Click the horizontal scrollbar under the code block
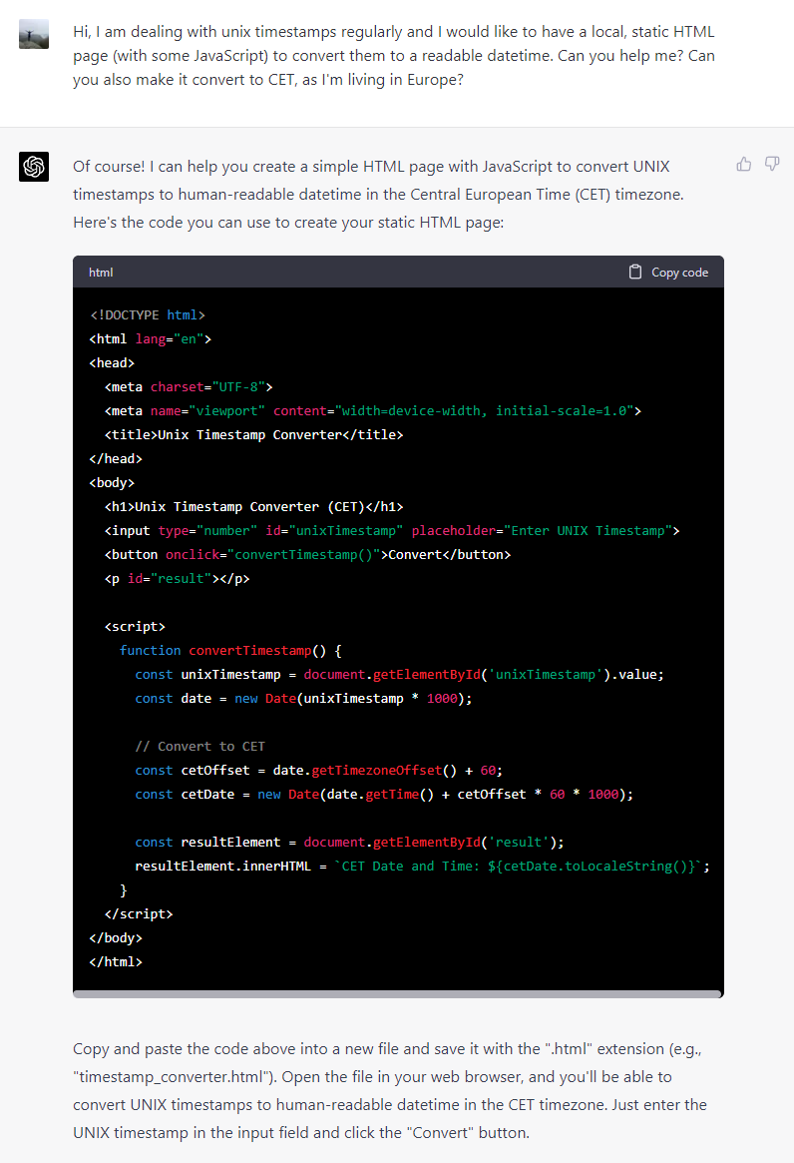 click(x=398, y=994)
